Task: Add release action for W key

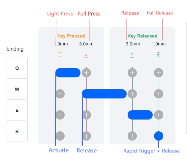Action: 132,94
